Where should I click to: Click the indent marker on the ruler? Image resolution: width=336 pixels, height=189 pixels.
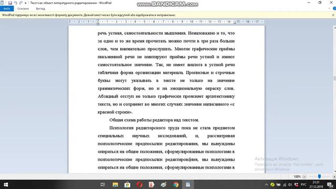98,22
